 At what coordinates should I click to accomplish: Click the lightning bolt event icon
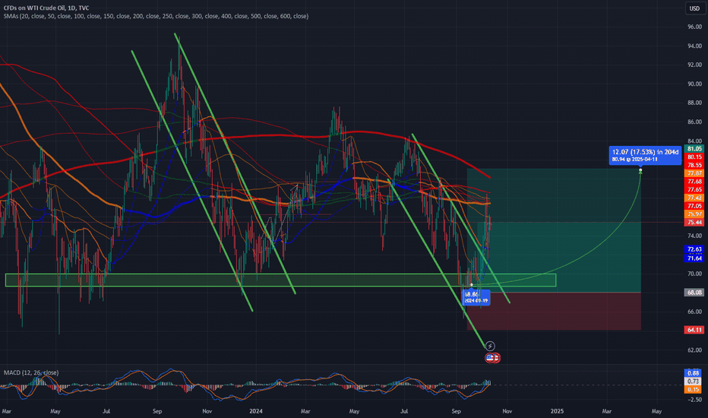coord(490,346)
